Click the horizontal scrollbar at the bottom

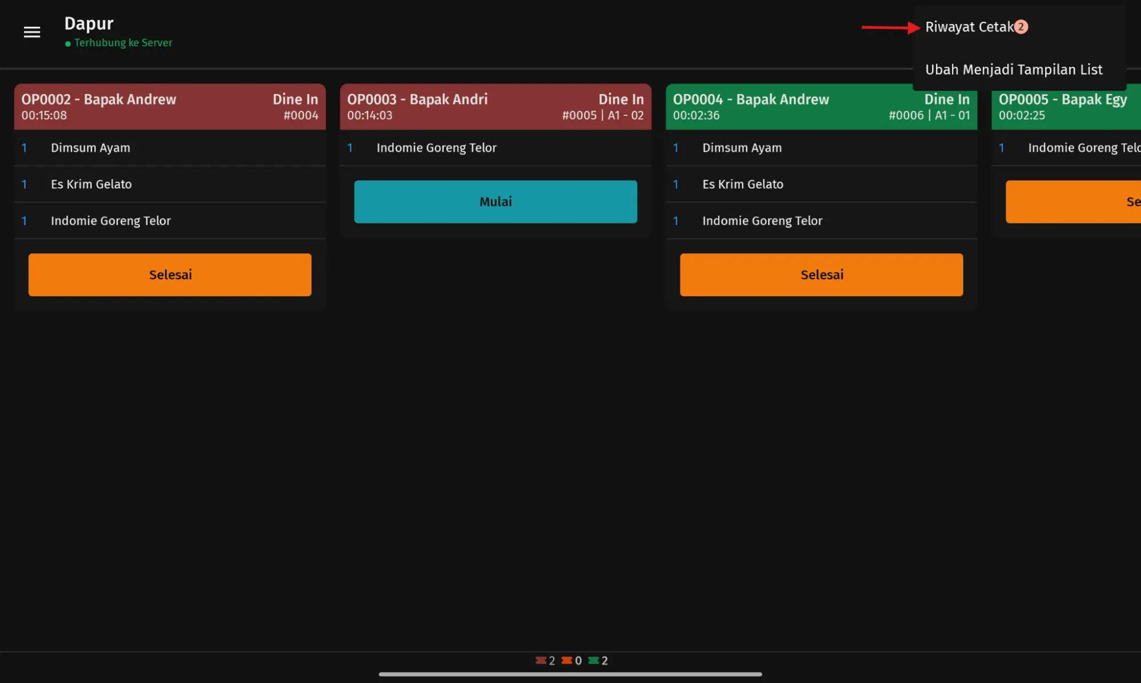coord(570,674)
